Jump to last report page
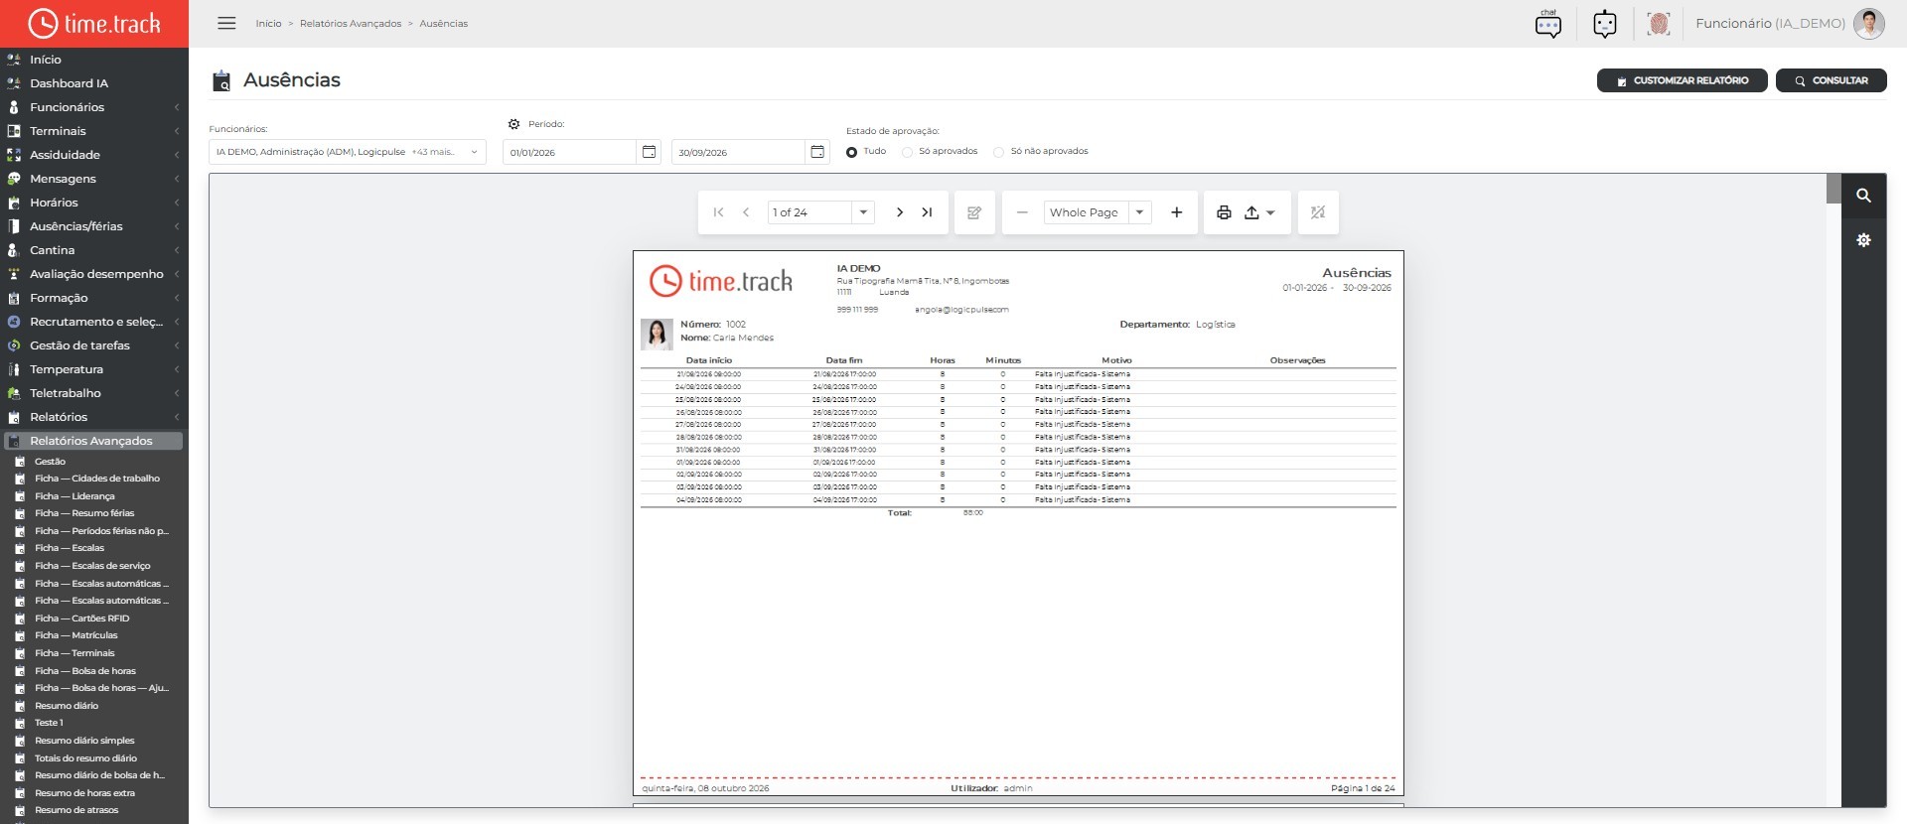This screenshot has height=824, width=1907. coord(927,212)
